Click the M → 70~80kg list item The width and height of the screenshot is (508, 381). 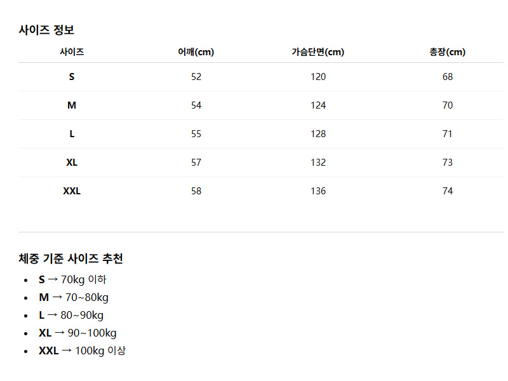[74, 297]
